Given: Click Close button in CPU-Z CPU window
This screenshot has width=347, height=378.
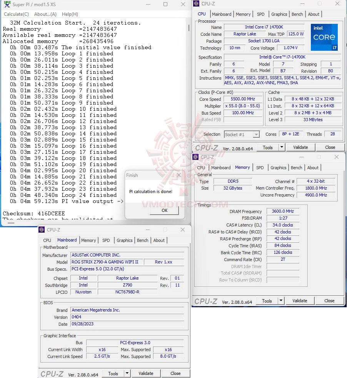Looking at the screenshot, I should click(x=330, y=147).
